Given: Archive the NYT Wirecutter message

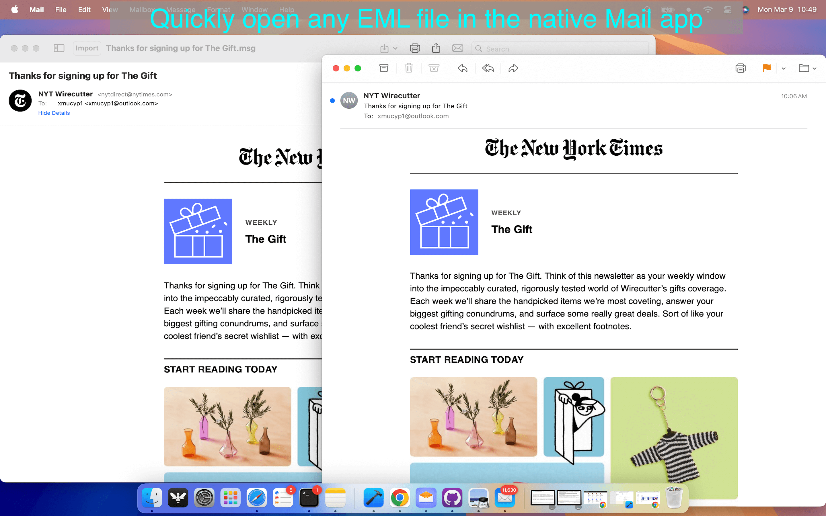Looking at the screenshot, I should pos(384,68).
